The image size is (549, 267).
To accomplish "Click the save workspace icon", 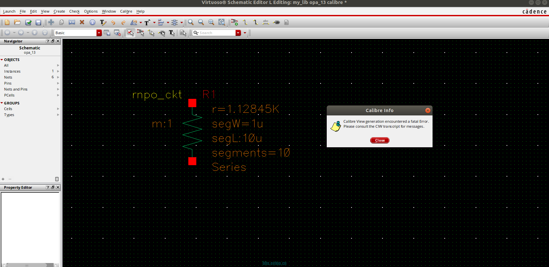I will coord(107,33).
